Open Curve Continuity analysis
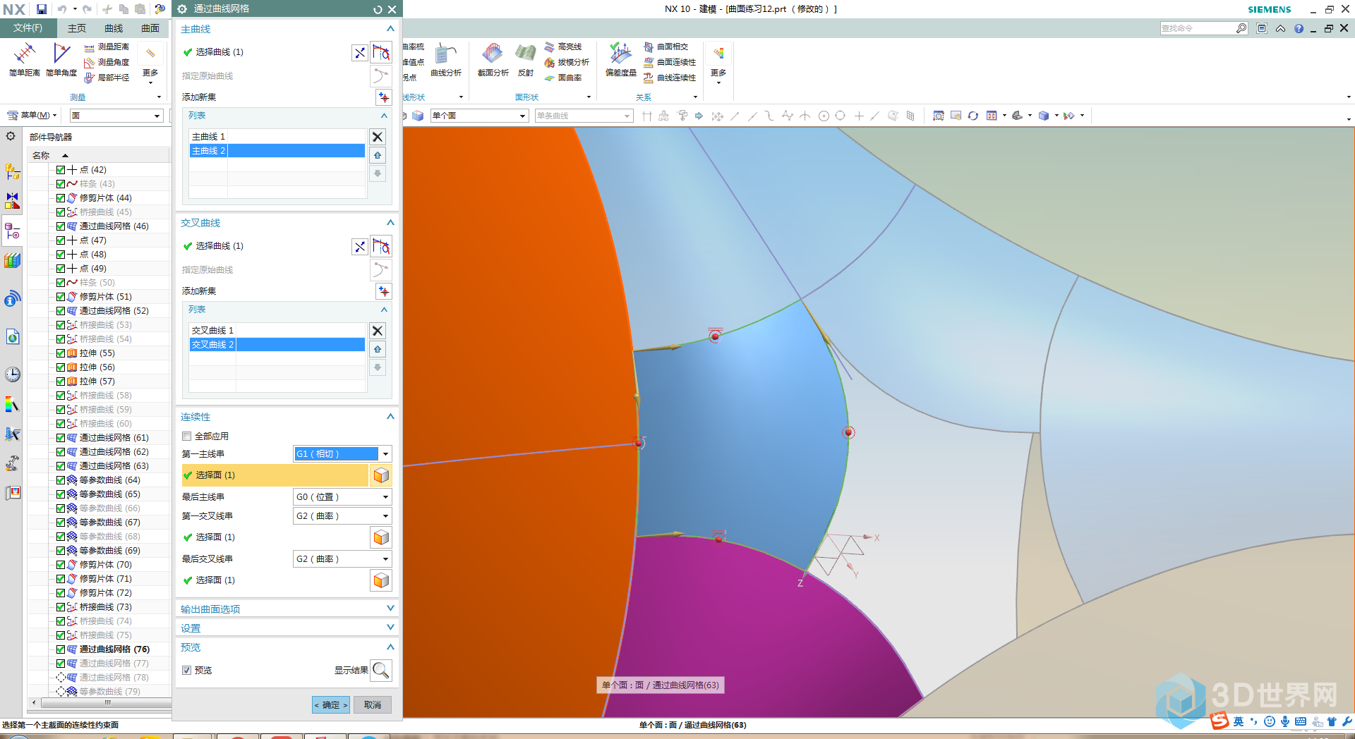Viewport: 1355px width, 739px height. (669, 78)
